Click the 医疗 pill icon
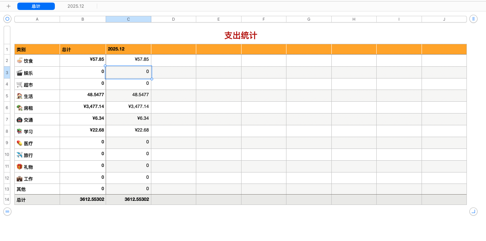Image resolution: width=486 pixels, height=241 pixels. pyautogui.click(x=19, y=143)
